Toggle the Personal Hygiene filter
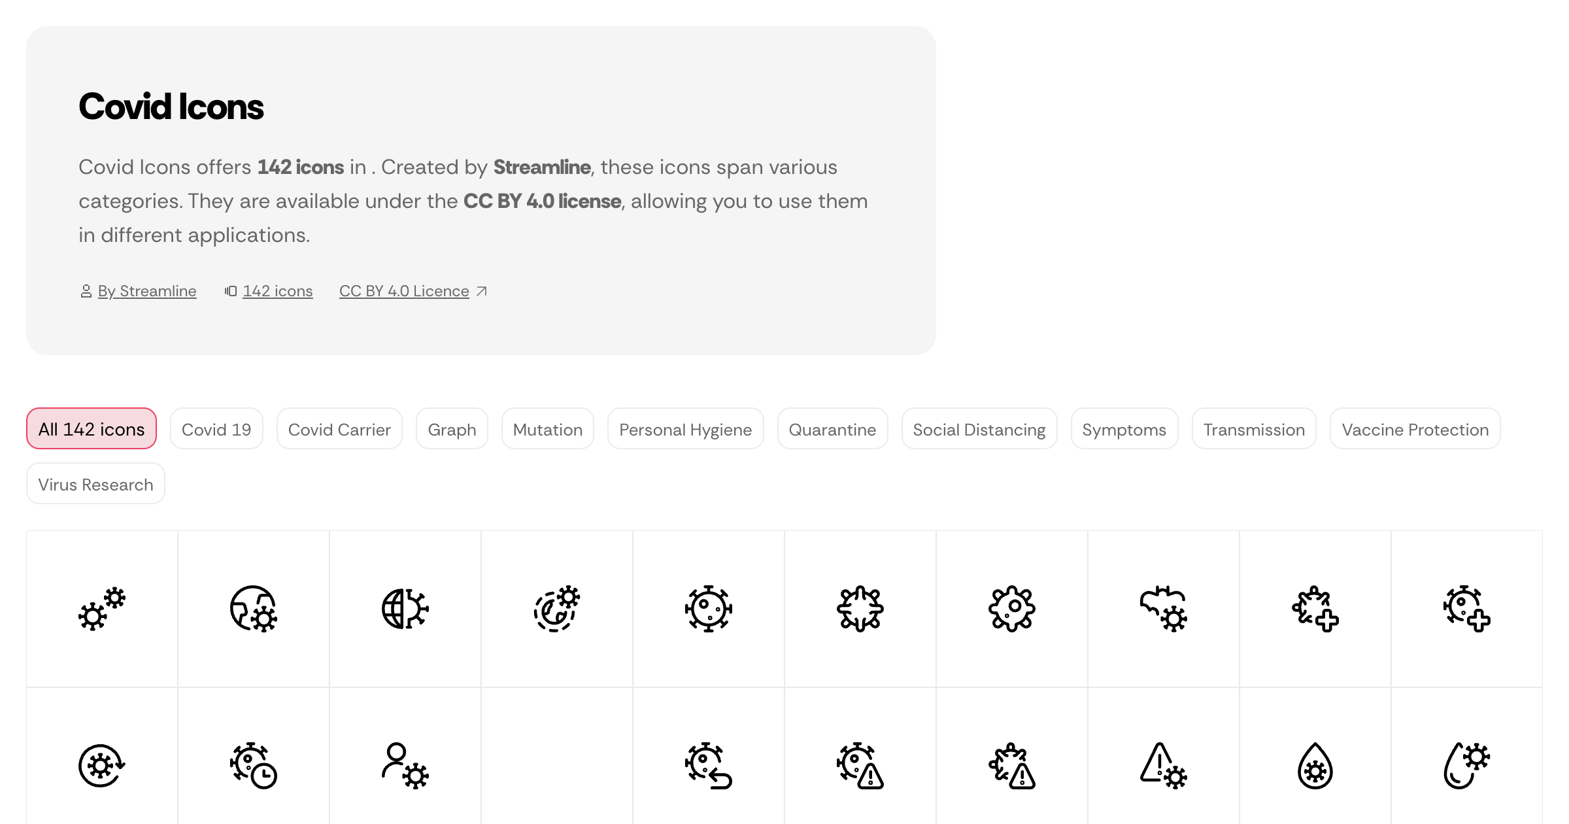 [x=685, y=429]
